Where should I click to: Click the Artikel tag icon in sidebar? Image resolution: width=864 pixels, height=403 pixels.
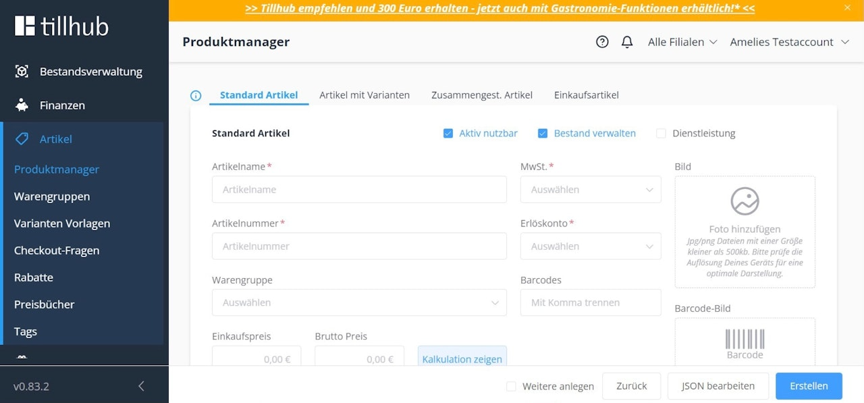pos(22,139)
